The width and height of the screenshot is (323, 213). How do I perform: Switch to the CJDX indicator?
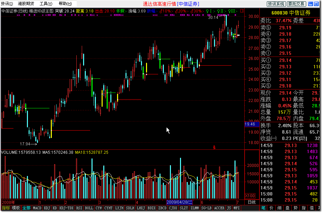[173, 208]
